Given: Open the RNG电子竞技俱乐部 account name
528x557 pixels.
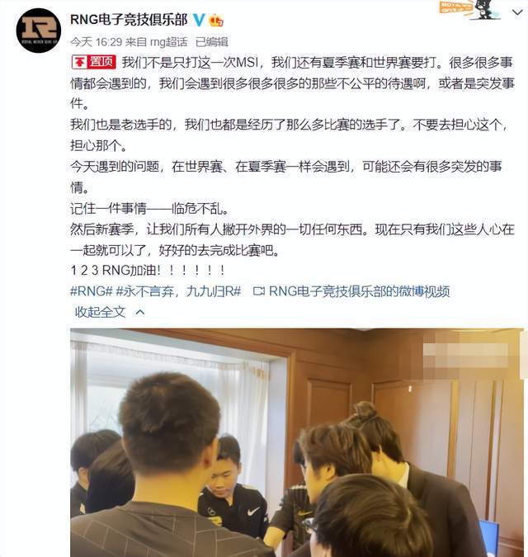Looking at the screenshot, I should click(129, 20).
